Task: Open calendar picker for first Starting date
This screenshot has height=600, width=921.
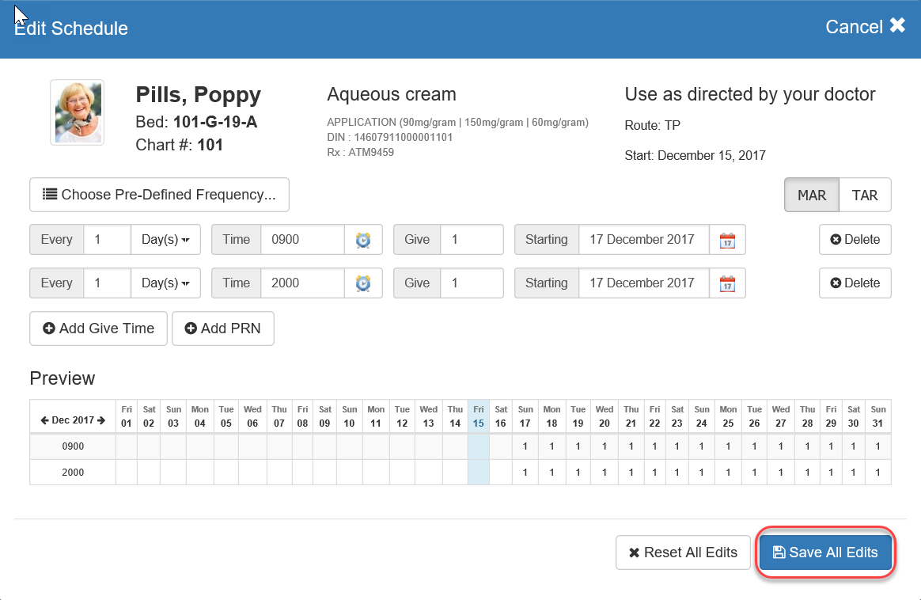Action: [x=727, y=240]
